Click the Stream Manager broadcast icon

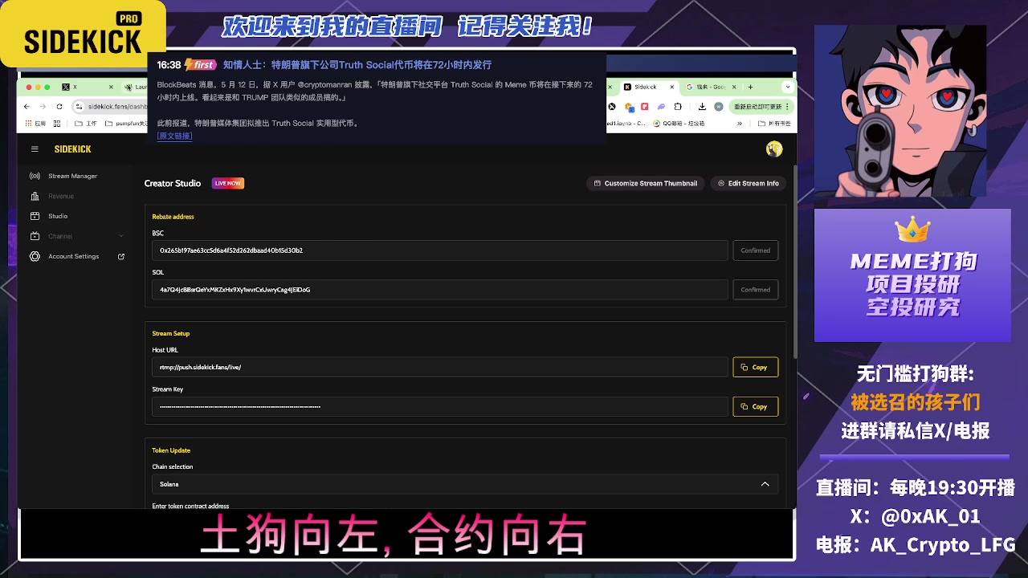[35, 176]
